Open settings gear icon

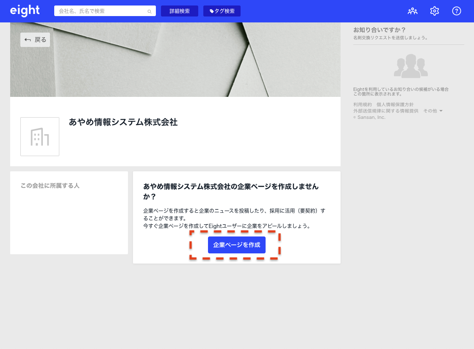tap(435, 11)
